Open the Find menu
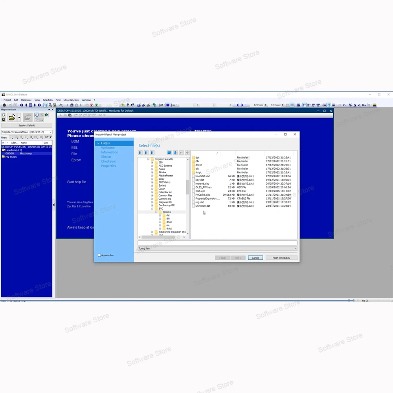393x393 pixels. (x=58, y=100)
